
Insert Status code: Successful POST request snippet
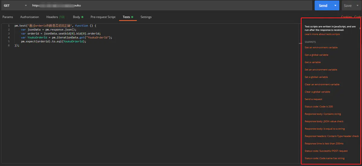[326, 151]
